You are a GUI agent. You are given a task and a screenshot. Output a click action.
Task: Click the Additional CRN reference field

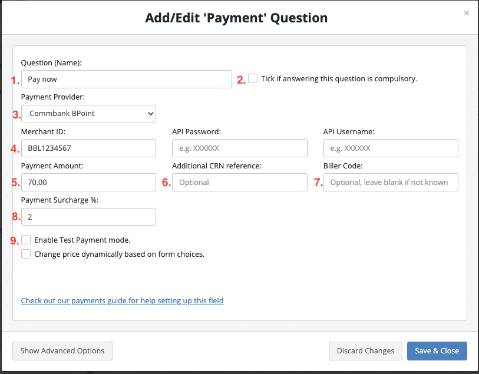[x=239, y=182]
